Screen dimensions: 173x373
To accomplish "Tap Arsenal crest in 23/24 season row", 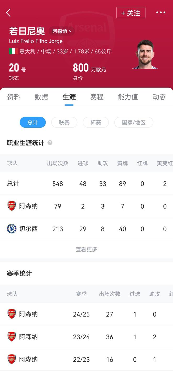I will [x=12, y=337].
